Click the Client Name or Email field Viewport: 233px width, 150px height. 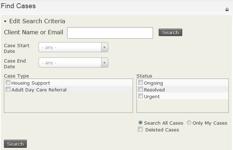pos(110,32)
